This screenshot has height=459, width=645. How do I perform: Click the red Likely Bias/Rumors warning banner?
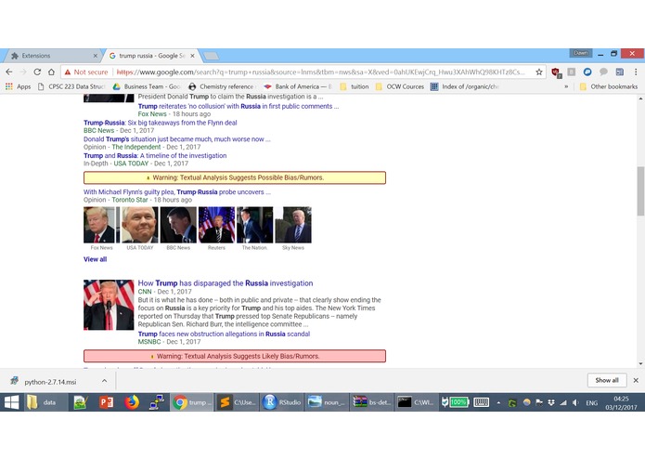tap(235, 356)
